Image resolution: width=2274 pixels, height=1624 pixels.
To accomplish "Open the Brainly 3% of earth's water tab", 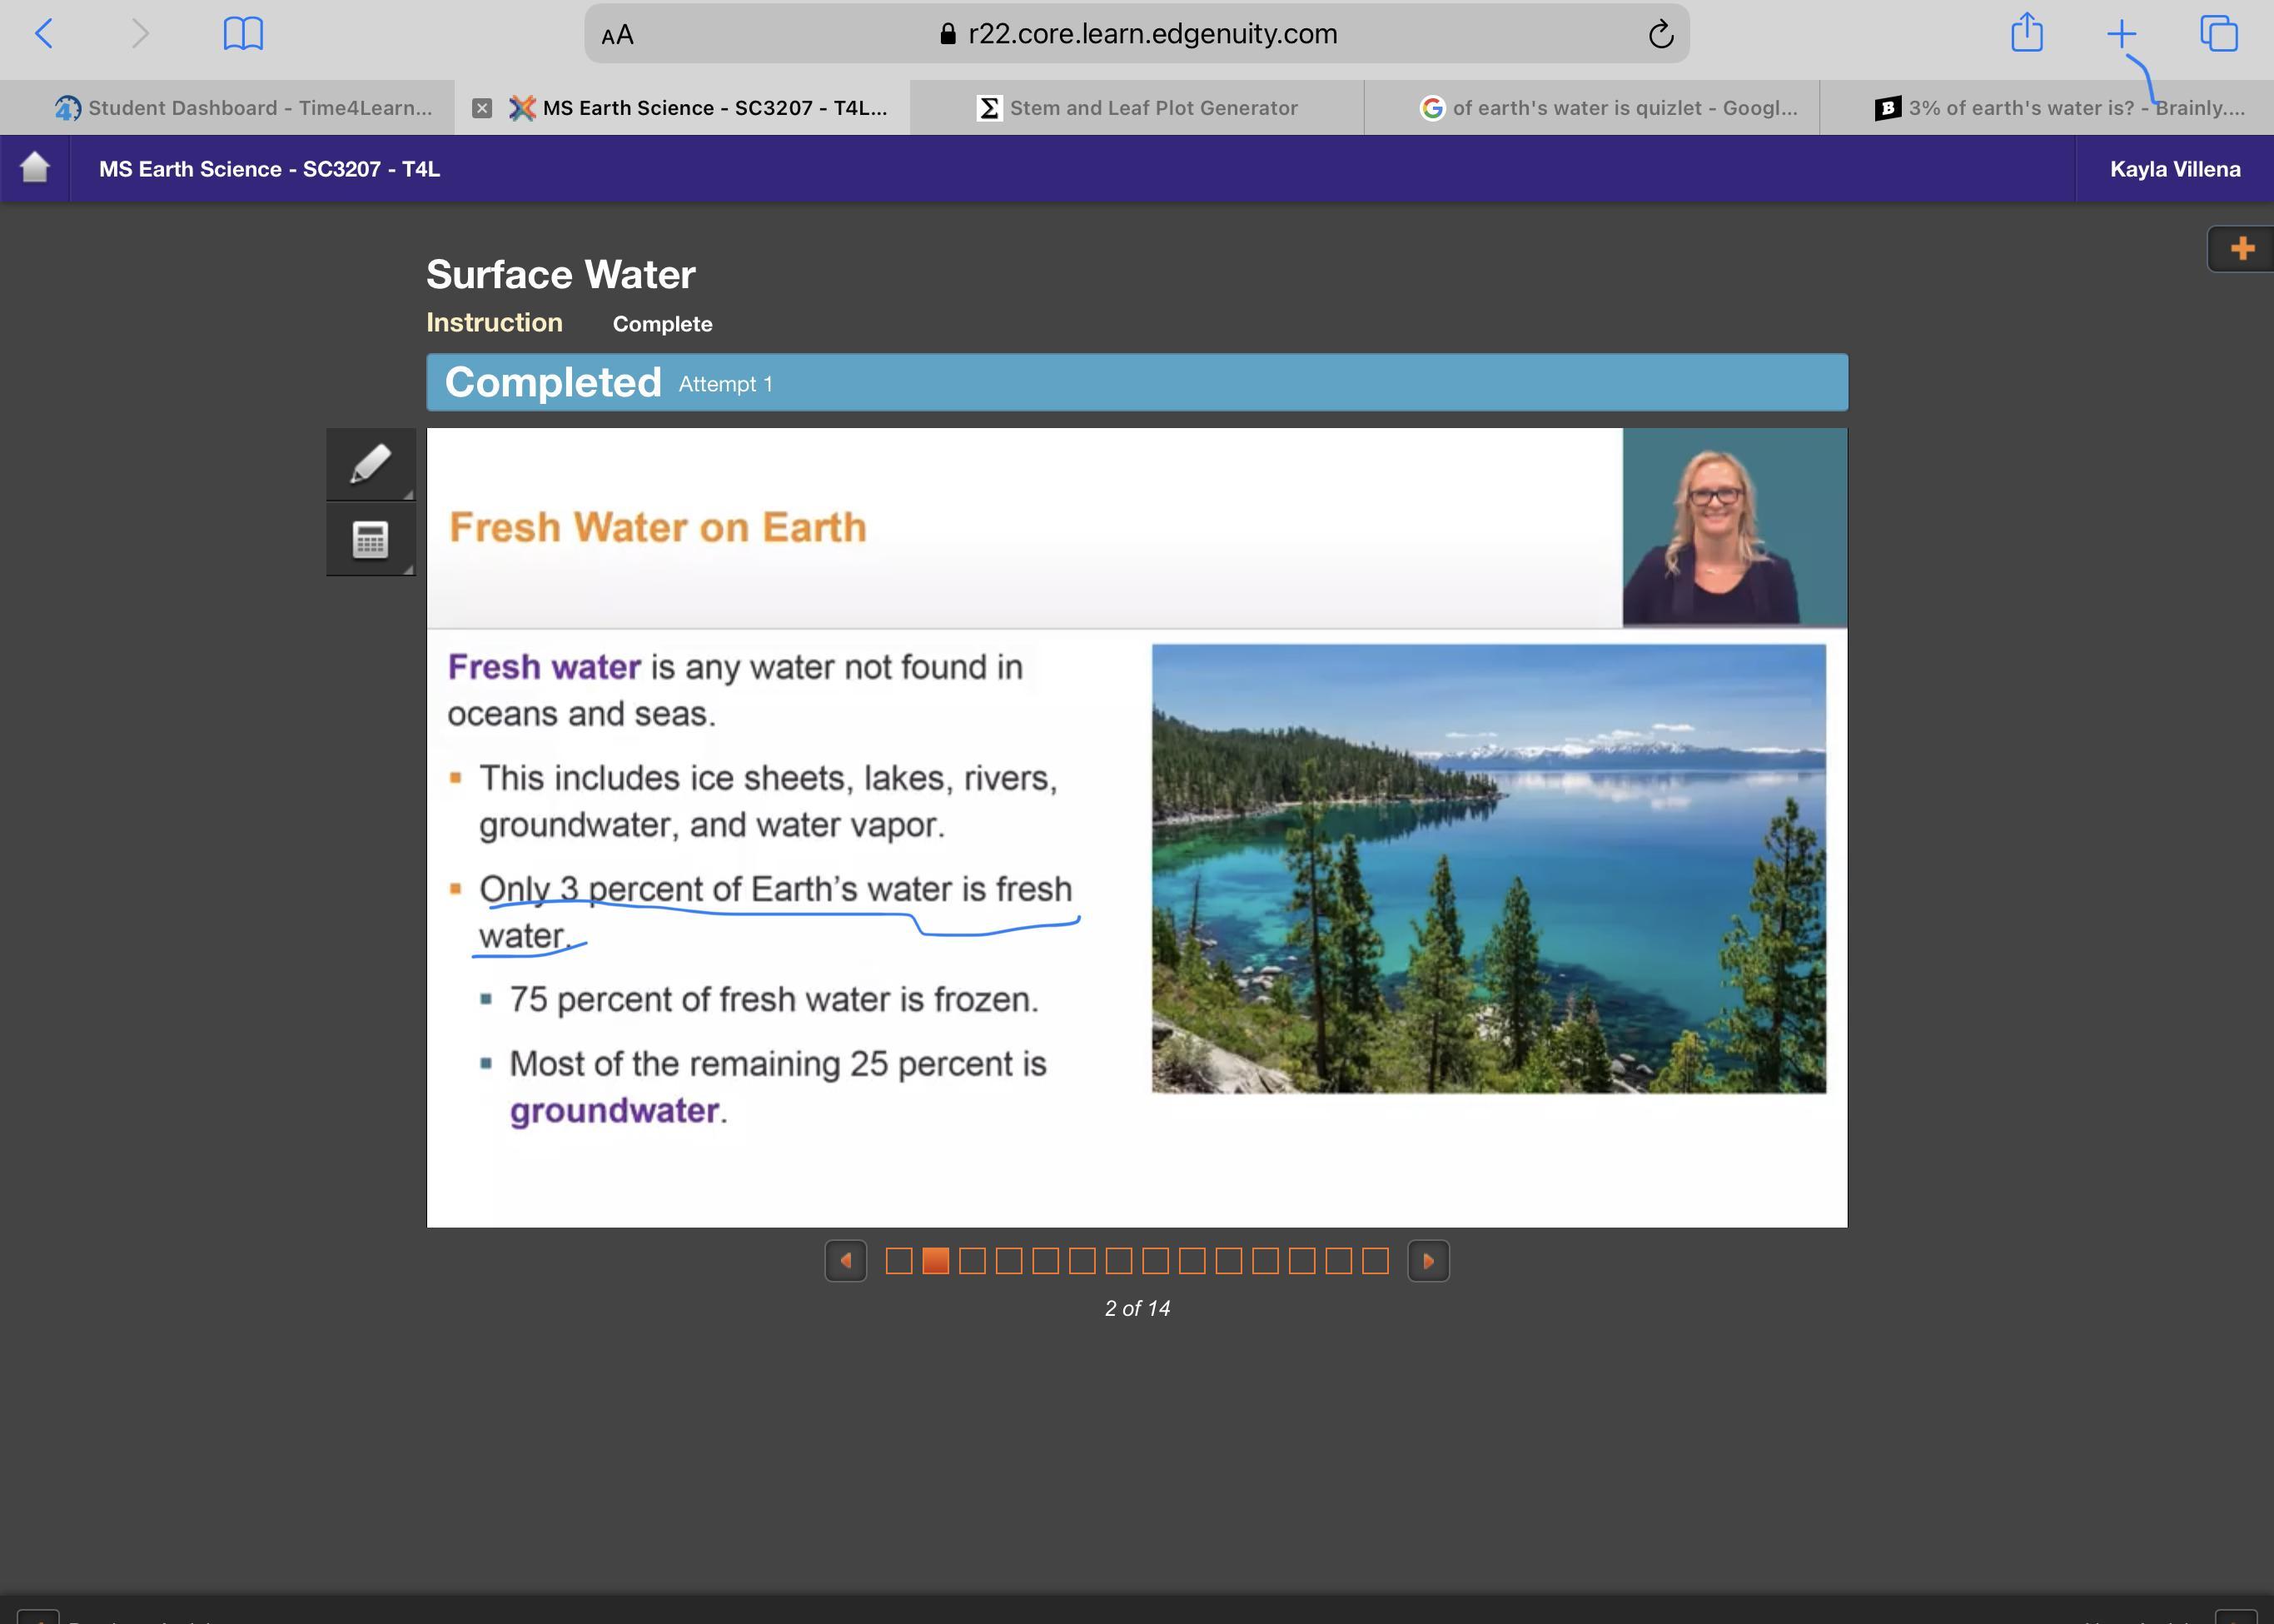I will (x=2060, y=108).
